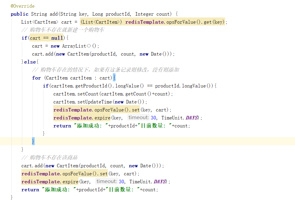Screen dimensions: 295x204
Task: Click 'ArrayList<>()' in the cart assignment
Action: pyautogui.click(x=79, y=46)
